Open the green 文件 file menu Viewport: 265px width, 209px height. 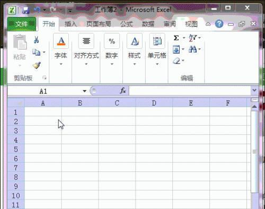tap(22, 24)
